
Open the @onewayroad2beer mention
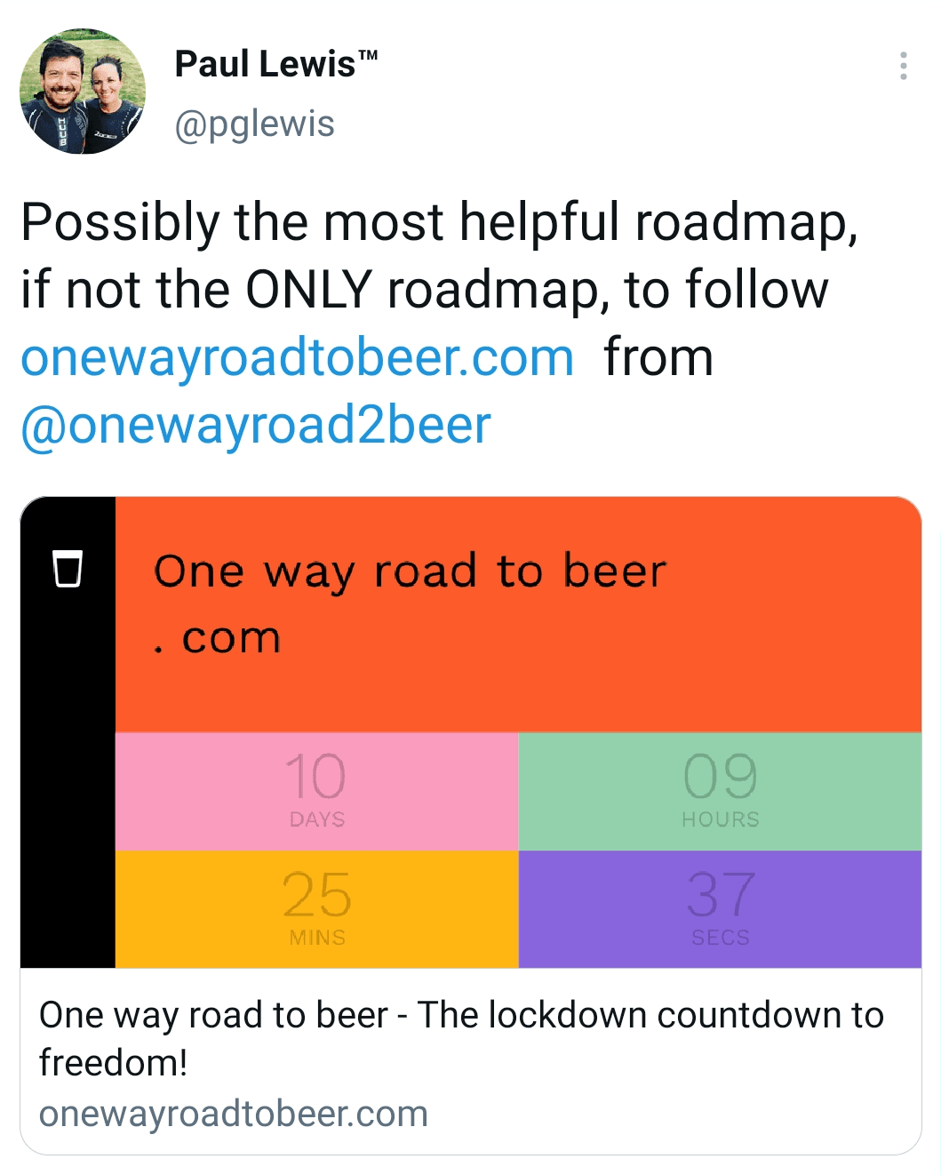256,426
